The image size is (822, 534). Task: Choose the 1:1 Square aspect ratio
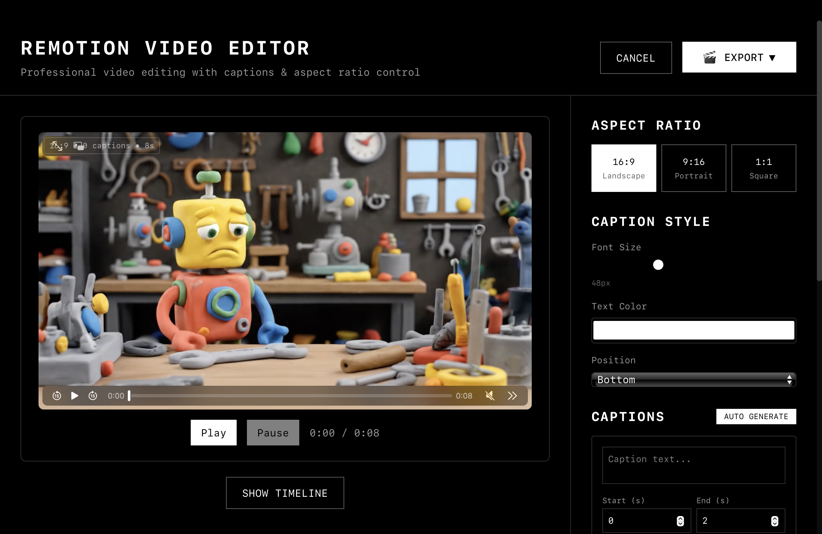(763, 168)
